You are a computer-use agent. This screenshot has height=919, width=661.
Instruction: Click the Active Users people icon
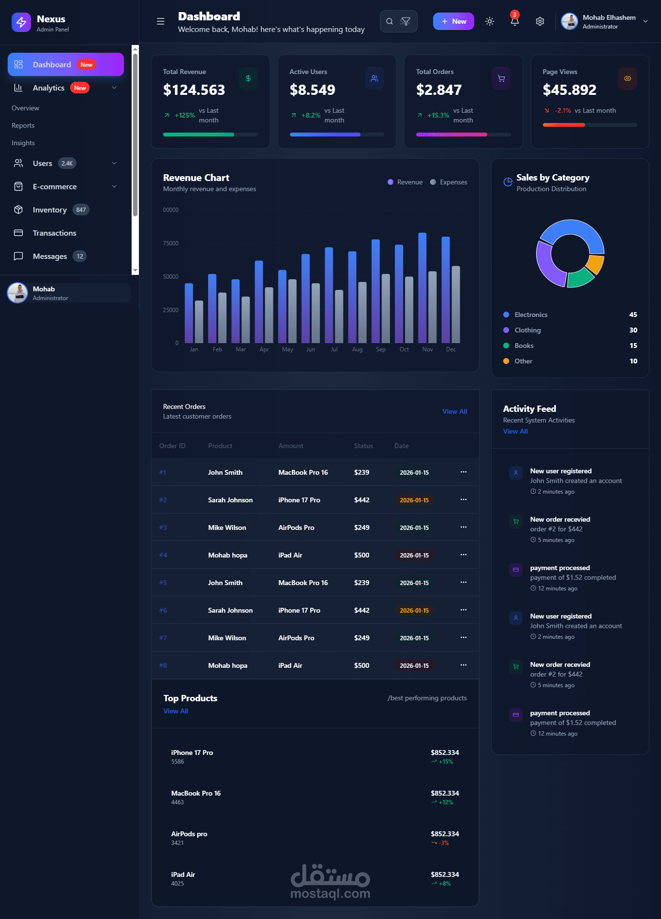click(x=375, y=78)
